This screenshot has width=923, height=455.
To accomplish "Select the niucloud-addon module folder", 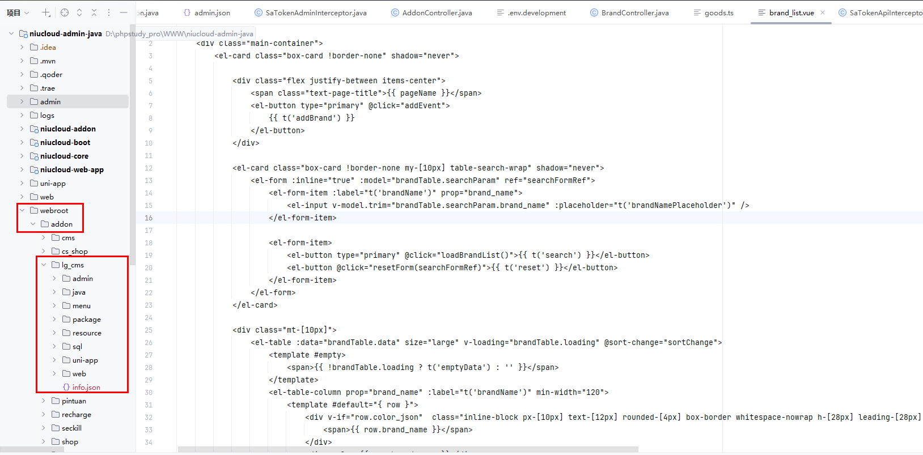I will point(67,129).
